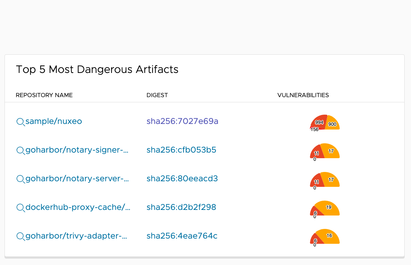The width and height of the screenshot is (411, 265).
Task: Open digest sha256:d2b2f298
Action: pos(181,207)
